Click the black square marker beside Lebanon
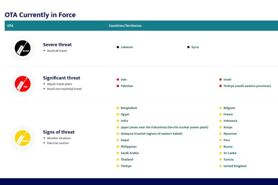This screenshot has width=278, height=185. click(118, 47)
